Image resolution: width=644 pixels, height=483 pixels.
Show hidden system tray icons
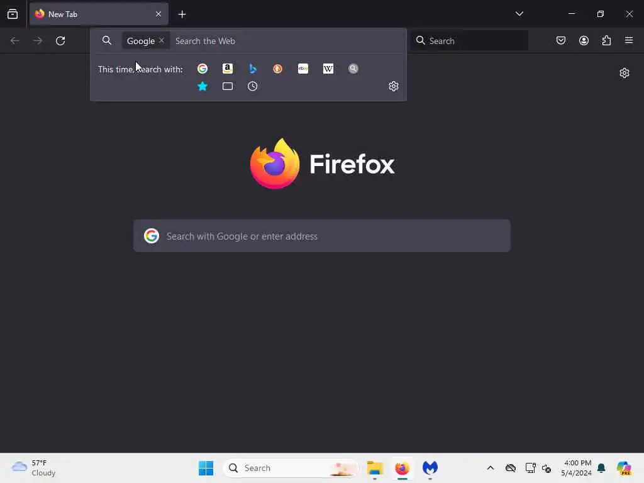tap(491, 468)
